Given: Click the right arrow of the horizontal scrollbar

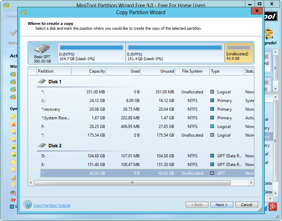Looking at the screenshot, I should pyautogui.click(x=251, y=183).
